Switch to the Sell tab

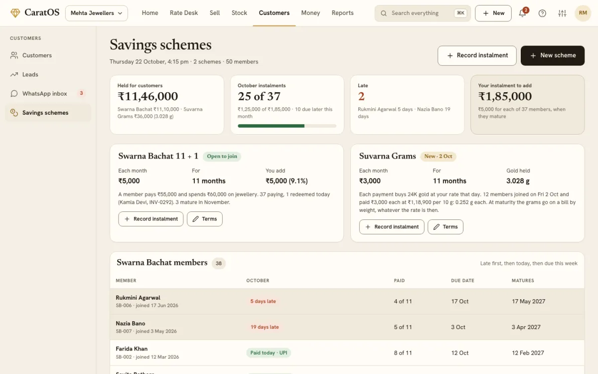215,13
